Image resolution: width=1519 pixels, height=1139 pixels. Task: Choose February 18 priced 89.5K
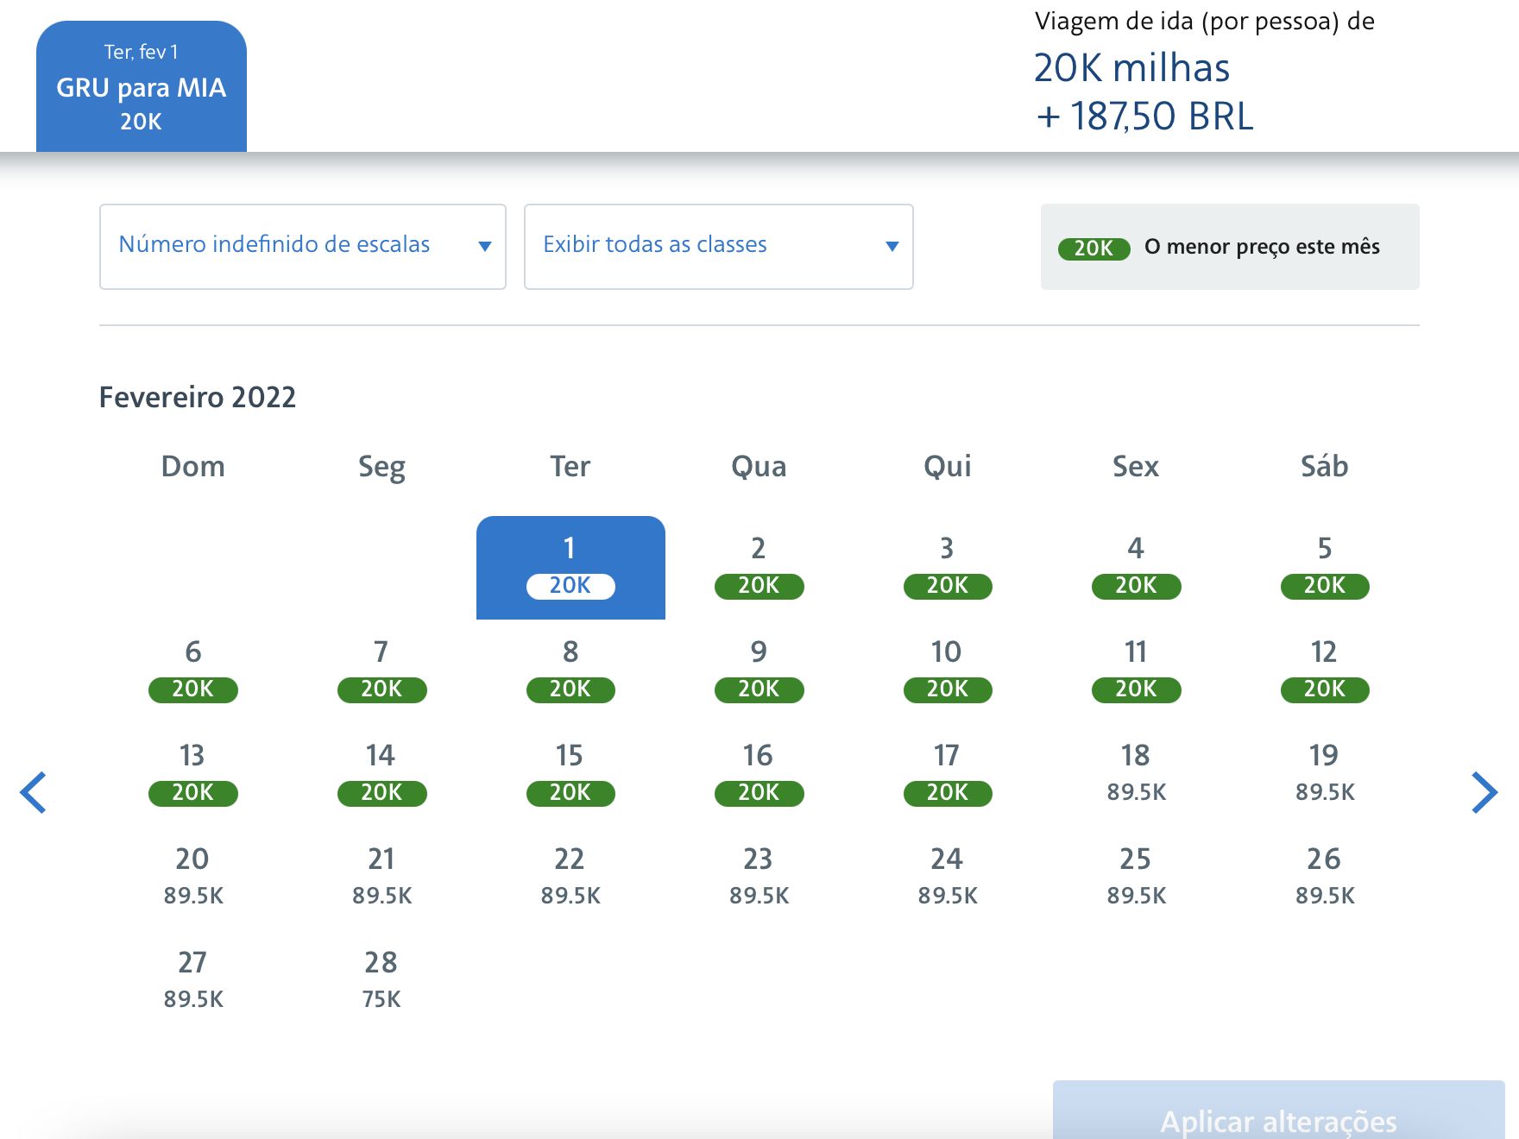tap(1137, 775)
